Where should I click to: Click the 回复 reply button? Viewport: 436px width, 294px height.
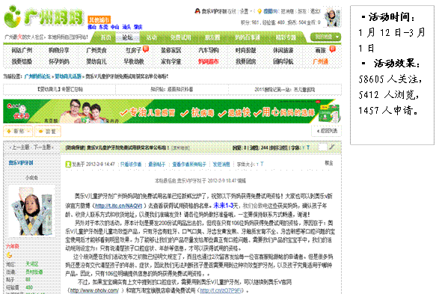point(48,131)
